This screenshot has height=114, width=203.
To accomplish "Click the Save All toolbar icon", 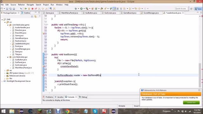I will (10, 9).
